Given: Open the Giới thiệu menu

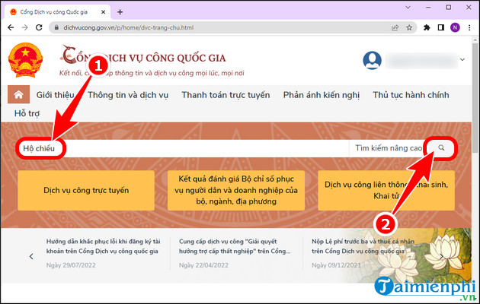Looking at the screenshot, I should tap(56, 95).
